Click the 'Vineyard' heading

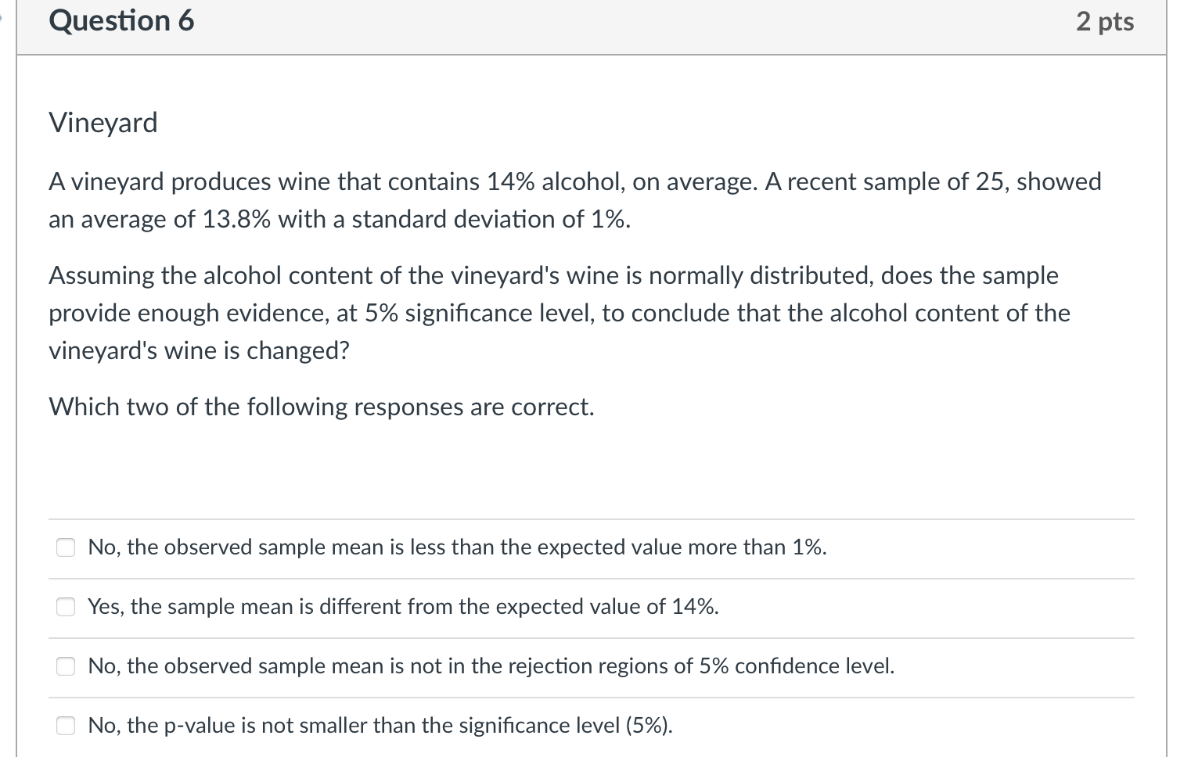(103, 123)
